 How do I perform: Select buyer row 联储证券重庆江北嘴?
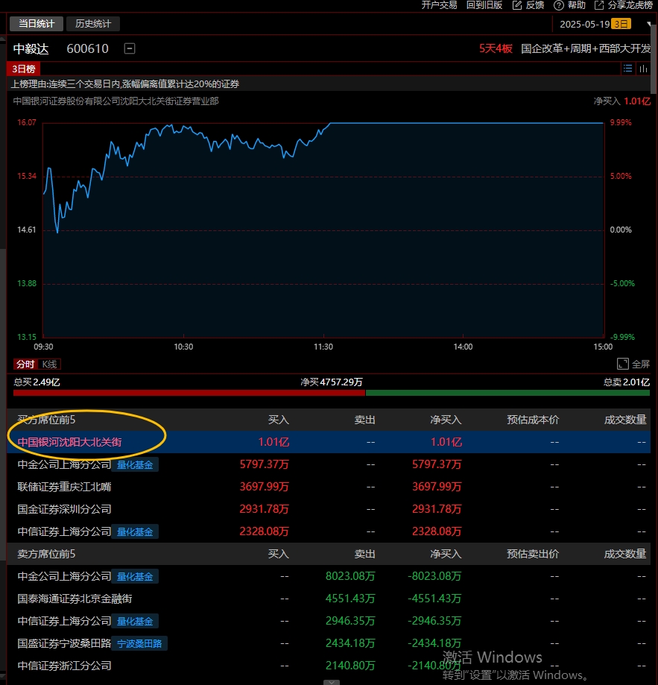tap(329, 487)
